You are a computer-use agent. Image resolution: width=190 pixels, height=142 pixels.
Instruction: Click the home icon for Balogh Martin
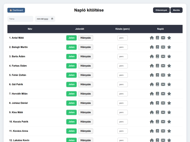pyautogui.click(x=152, y=47)
